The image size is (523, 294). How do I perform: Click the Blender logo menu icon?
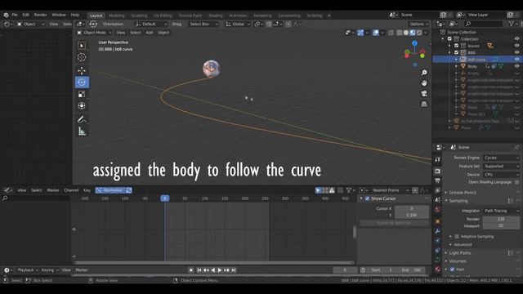click(x=6, y=15)
